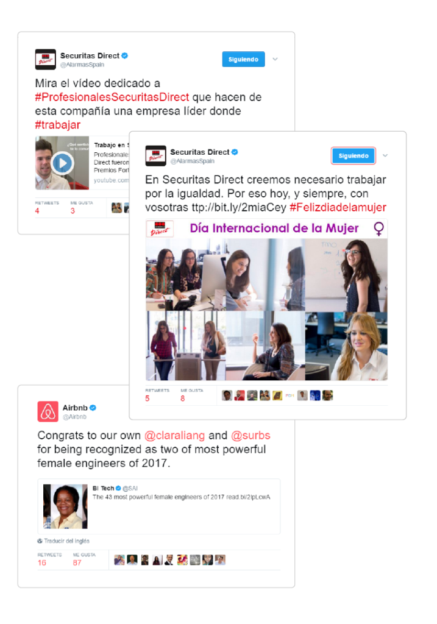Image resolution: width=437 pixels, height=624 pixels.
Task: Click Securitas Direct avatar in women's day tweet
Action: coord(155,155)
